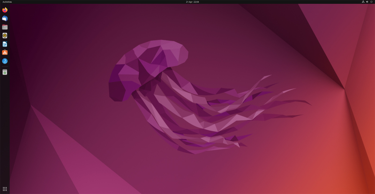
Task: Click the network status icon
Action: (x=362, y=2)
